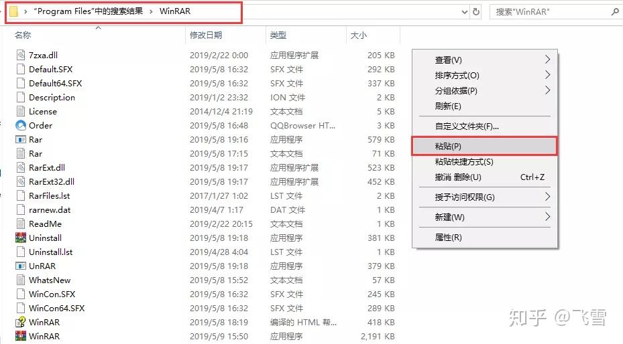Click the RarExt32.dll file icon
This screenshot has width=623, height=344.
(21, 181)
